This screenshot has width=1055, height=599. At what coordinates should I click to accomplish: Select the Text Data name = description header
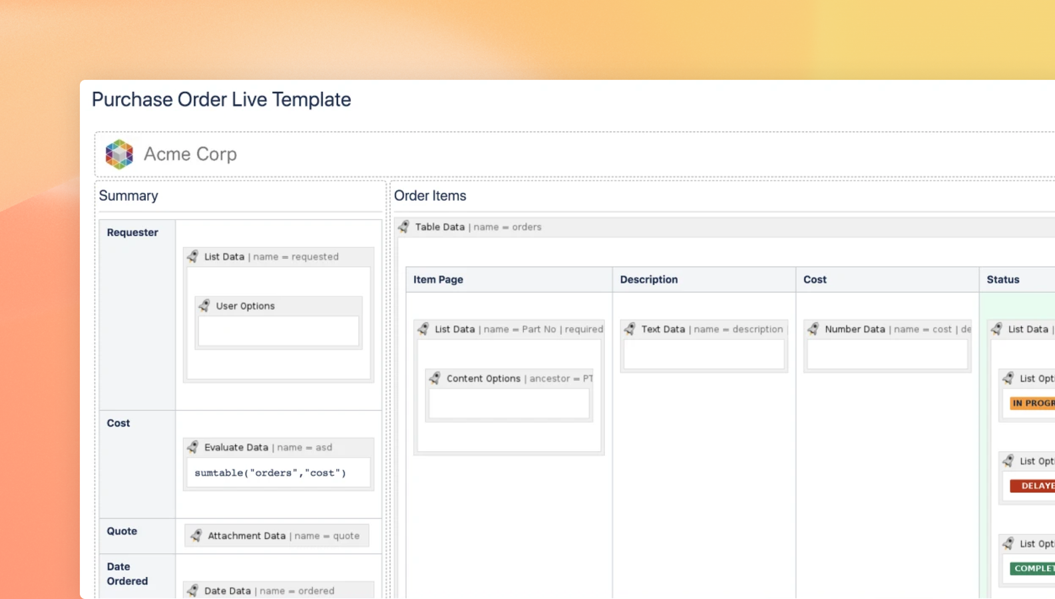pos(704,329)
